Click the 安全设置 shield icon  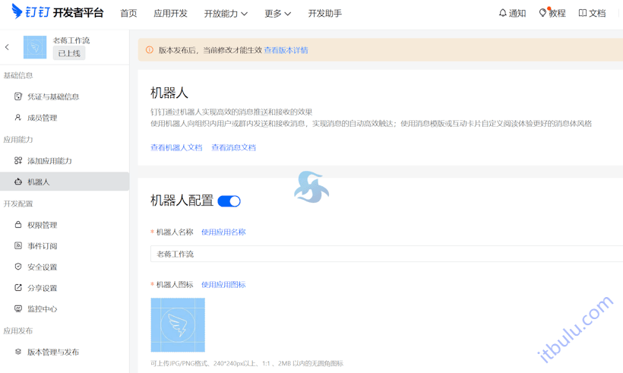click(18, 267)
